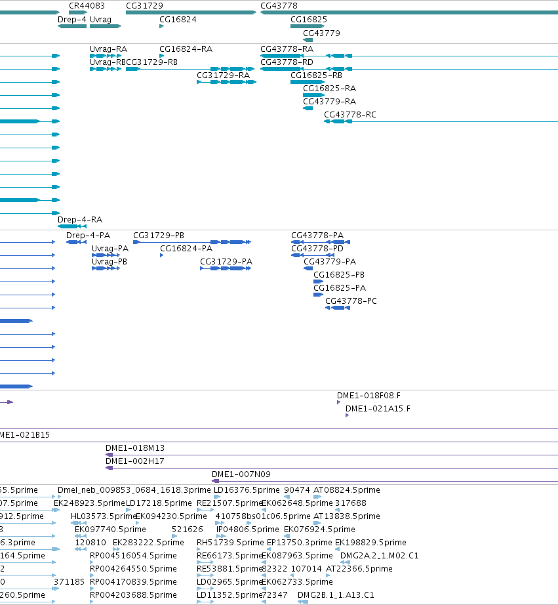Image resolution: width=558 pixels, height=605 pixels.
Task: Select the DME1-007N09 BAC label
Action: point(241,474)
